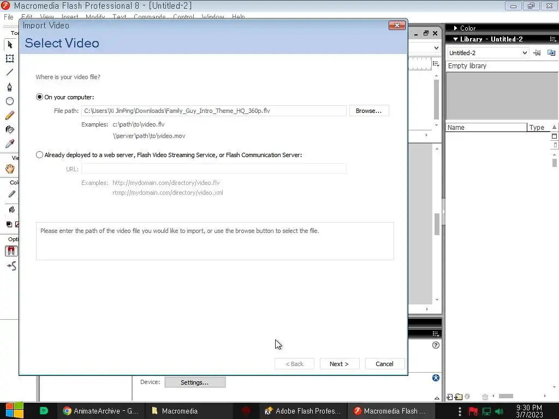This screenshot has height=419, width=559.
Task: Expand the Properties panel collapse triangle
Action: point(437,398)
